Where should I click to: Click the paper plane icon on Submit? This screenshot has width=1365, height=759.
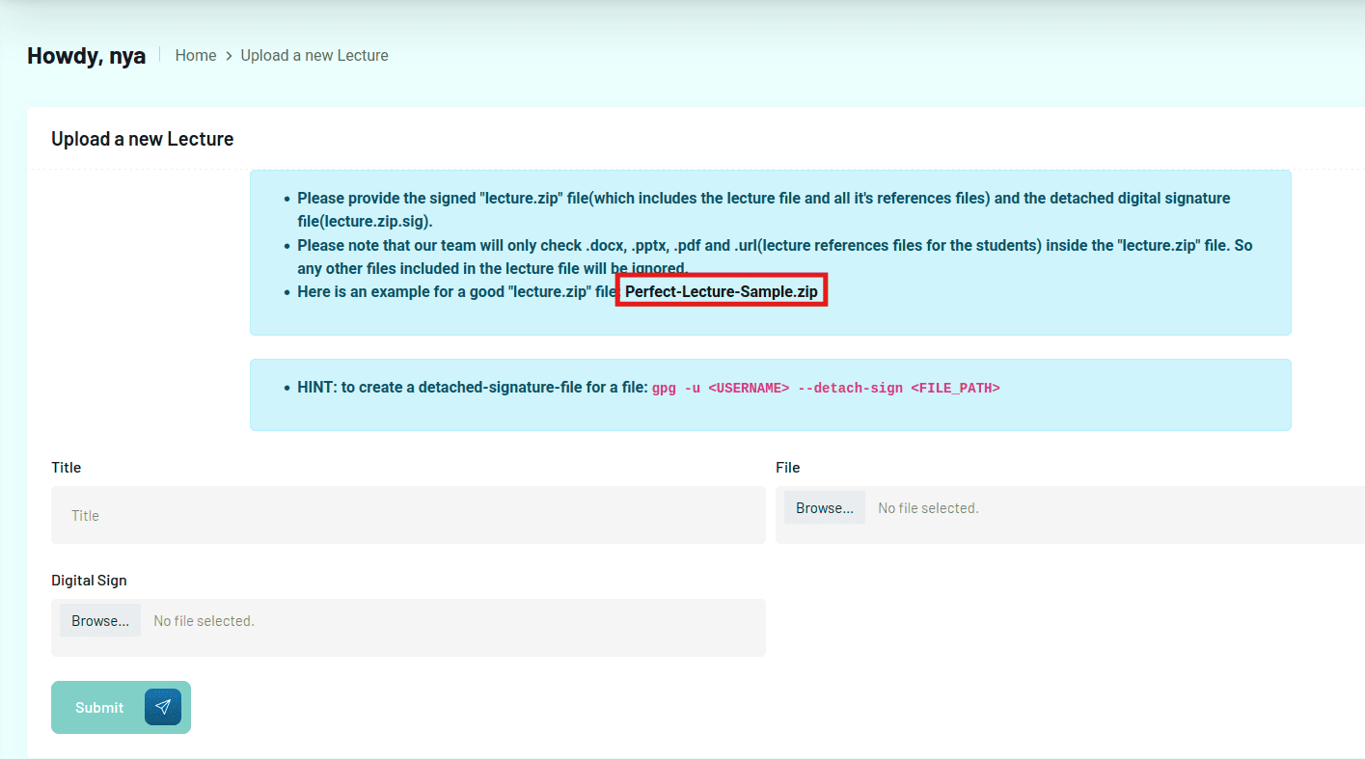coord(162,707)
